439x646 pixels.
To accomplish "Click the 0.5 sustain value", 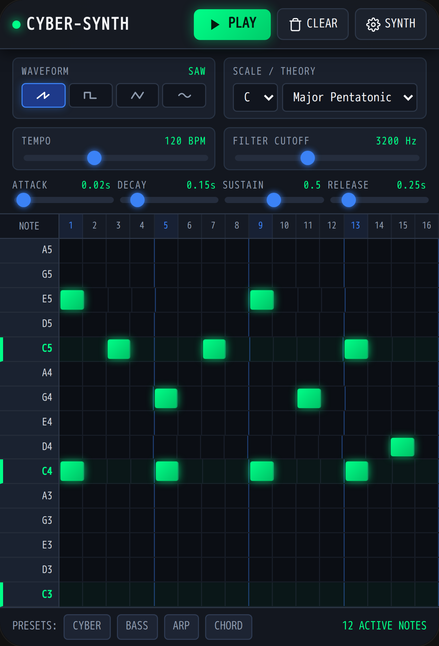I will coord(312,185).
